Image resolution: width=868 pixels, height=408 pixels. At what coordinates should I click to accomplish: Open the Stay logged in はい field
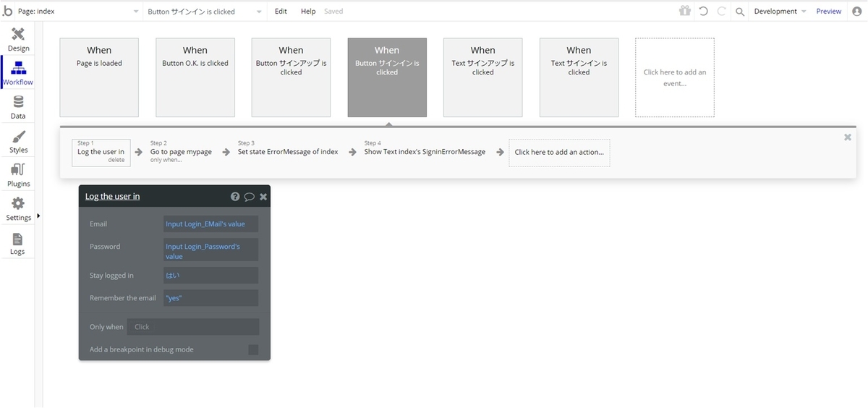click(210, 275)
